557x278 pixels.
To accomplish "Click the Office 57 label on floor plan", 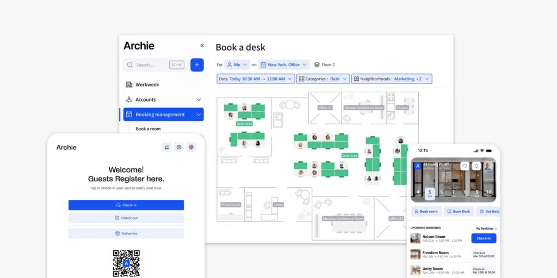I will [x=325, y=108].
